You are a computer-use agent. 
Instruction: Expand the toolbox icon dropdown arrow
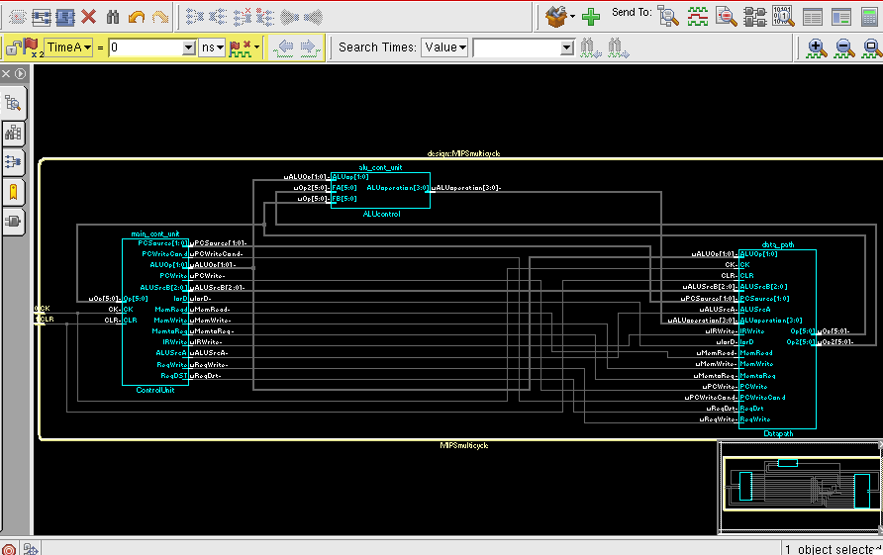pos(572,17)
